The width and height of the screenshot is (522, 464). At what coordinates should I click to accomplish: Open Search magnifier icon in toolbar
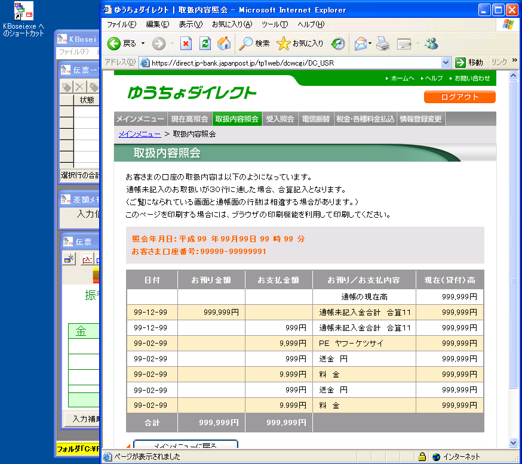click(246, 44)
